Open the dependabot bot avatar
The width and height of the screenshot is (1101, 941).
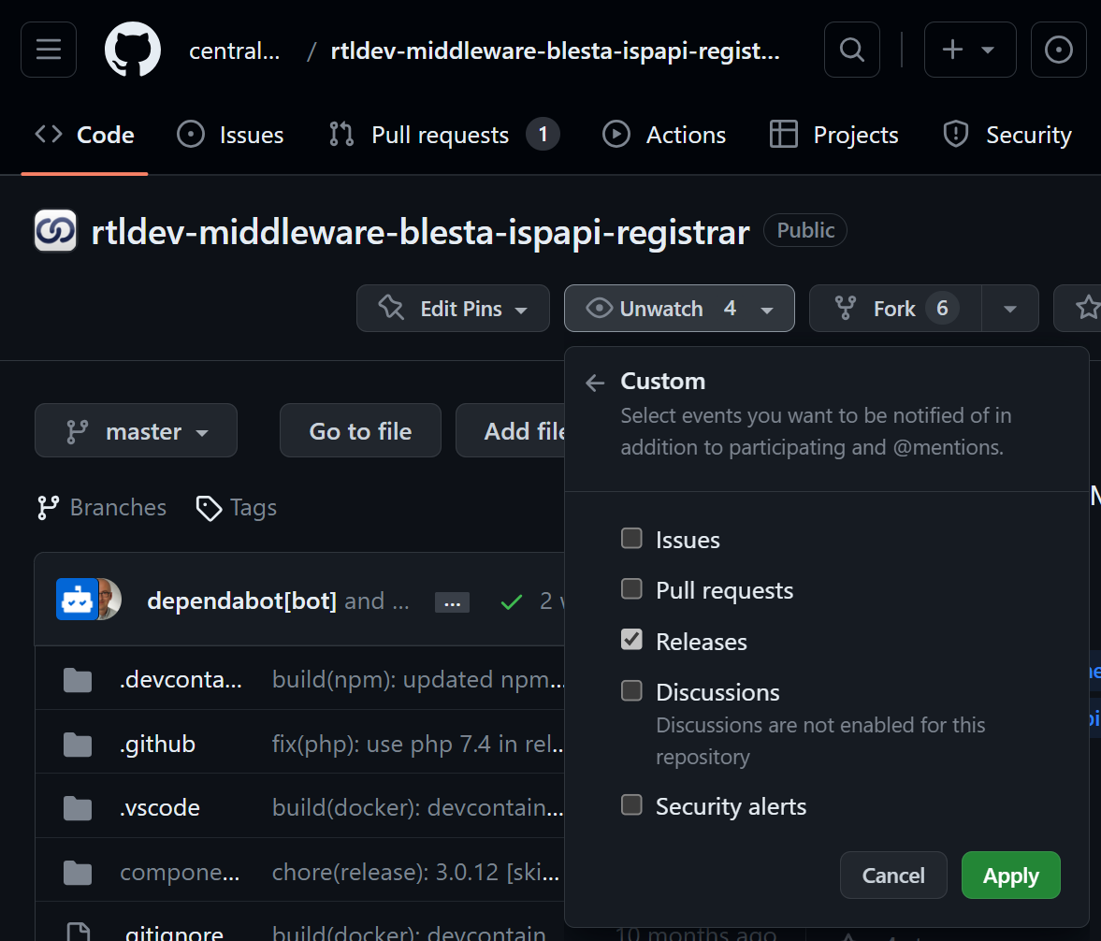(77, 599)
